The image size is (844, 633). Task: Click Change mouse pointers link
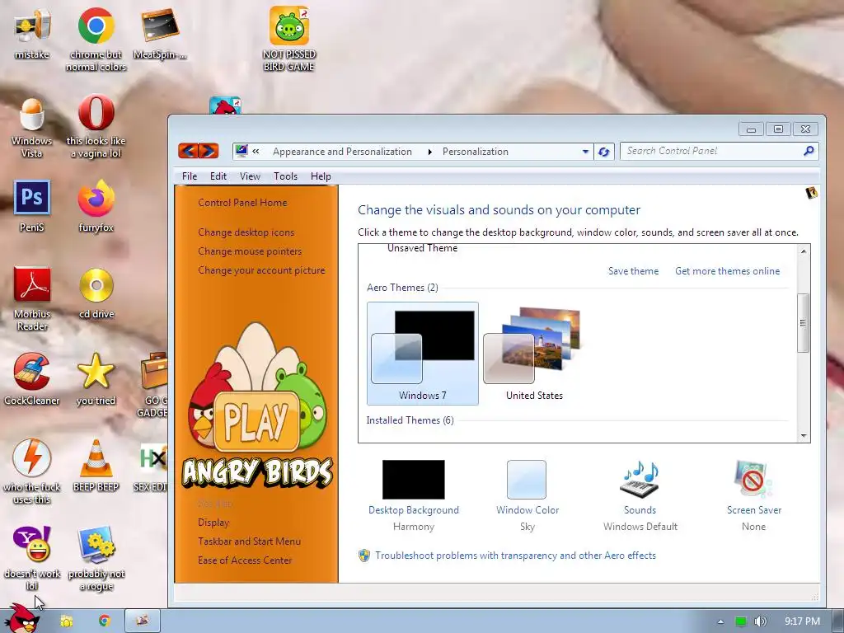pos(250,251)
